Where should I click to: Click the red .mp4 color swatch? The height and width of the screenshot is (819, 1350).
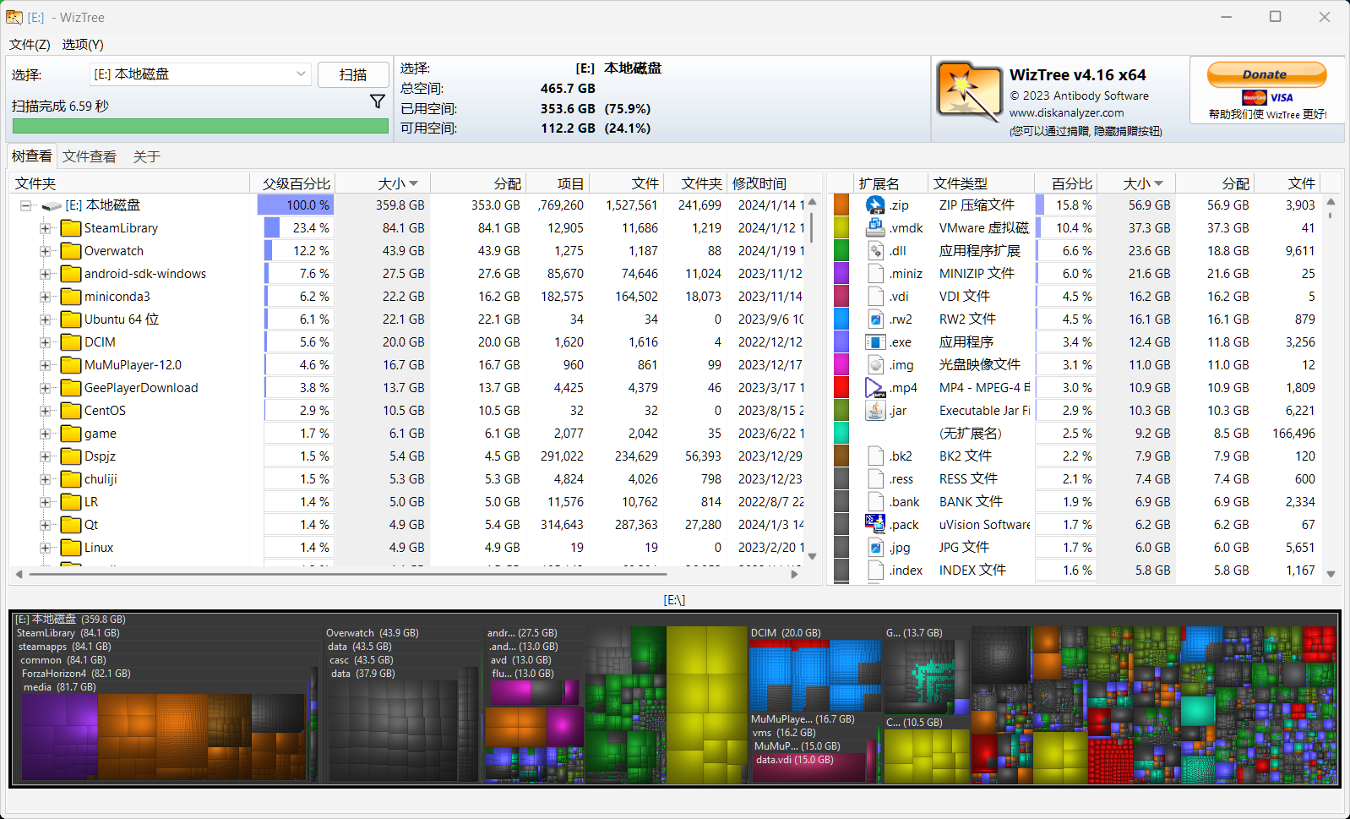point(841,387)
